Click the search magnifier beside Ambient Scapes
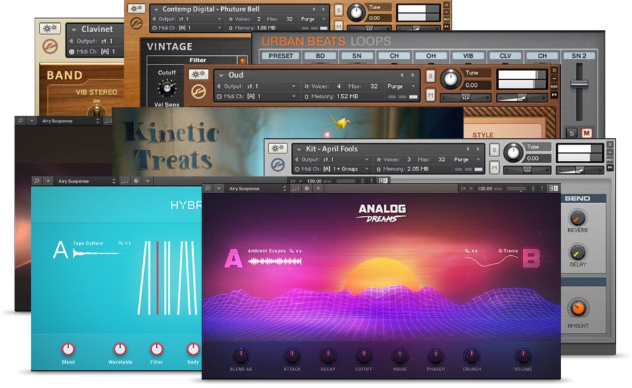 [x=288, y=251]
